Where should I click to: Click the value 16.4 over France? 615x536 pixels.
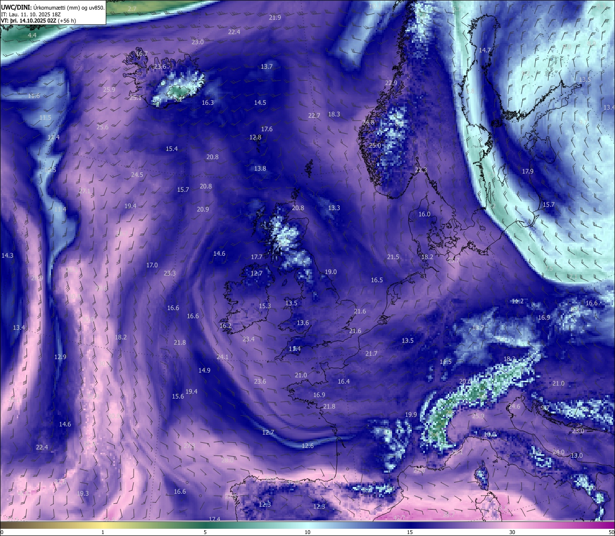[344, 382]
